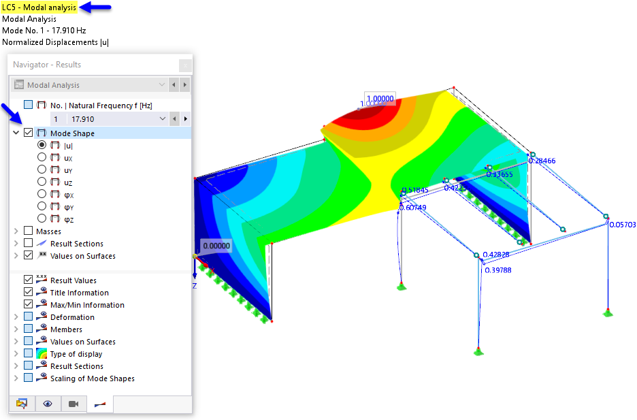Check the upper Result Sections checkbox
Viewport: 637px width, 420px height.
(x=28, y=243)
